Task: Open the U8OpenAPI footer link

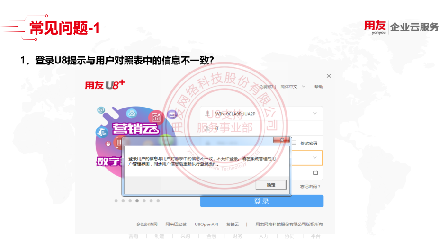Action: pos(206,224)
